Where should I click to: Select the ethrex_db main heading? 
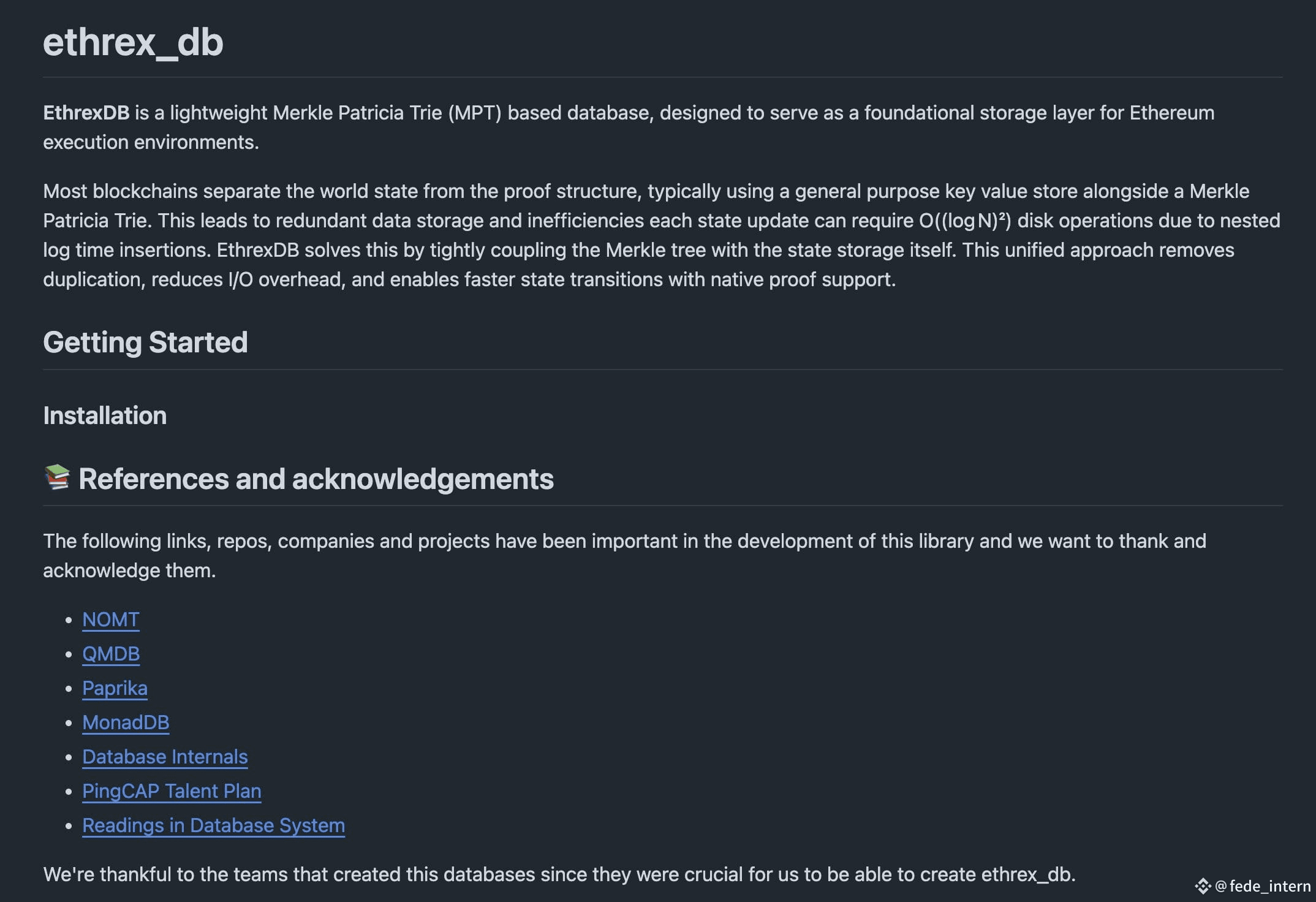[x=133, y=42]
